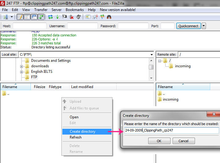Open the Help menu
Screen dimensions: 220x163
[x=92, y=10]
